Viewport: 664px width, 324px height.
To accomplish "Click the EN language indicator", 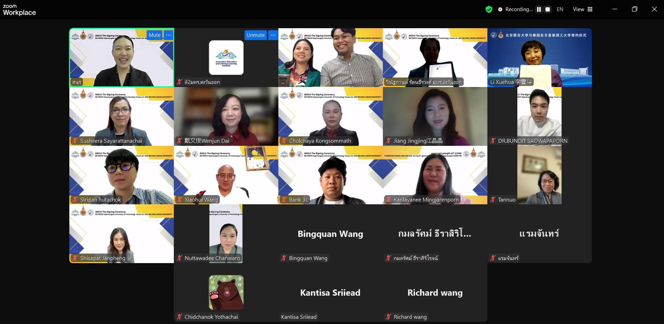I will 560,9.
